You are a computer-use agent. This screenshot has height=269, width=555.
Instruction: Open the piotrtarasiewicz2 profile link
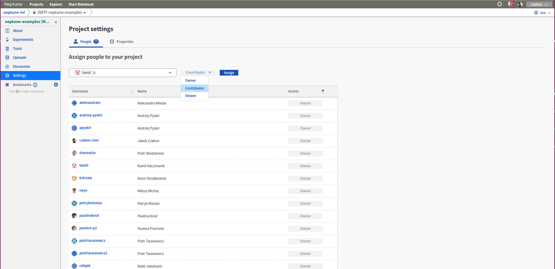coord(93,253)
